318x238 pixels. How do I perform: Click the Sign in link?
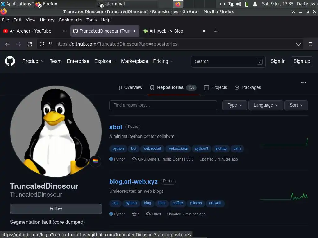[278, 61]
